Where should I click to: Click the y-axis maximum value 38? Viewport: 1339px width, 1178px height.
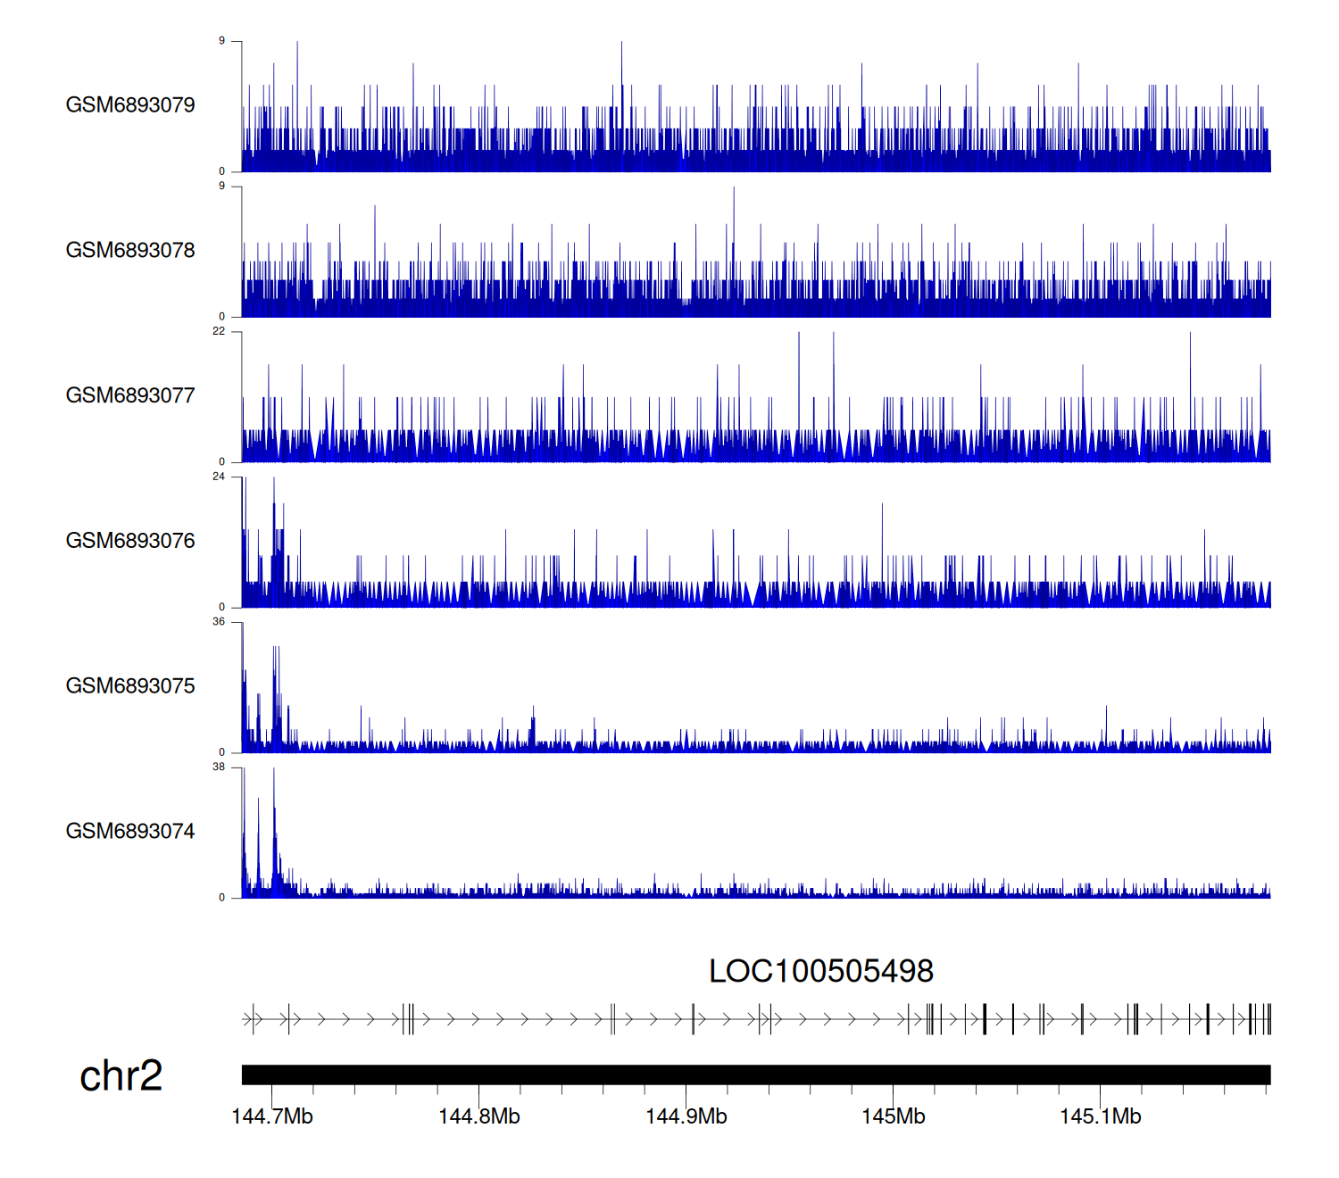(x=219, y=767)
